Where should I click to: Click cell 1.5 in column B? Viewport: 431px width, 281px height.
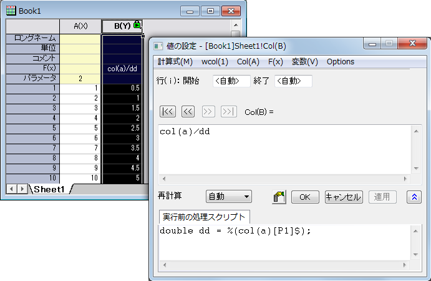[122, 108]
